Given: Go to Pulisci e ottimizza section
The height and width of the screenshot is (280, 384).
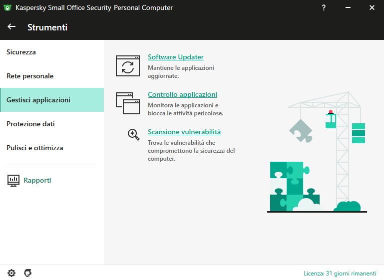Looking at the screenshot, I should [x=52, y=148].
